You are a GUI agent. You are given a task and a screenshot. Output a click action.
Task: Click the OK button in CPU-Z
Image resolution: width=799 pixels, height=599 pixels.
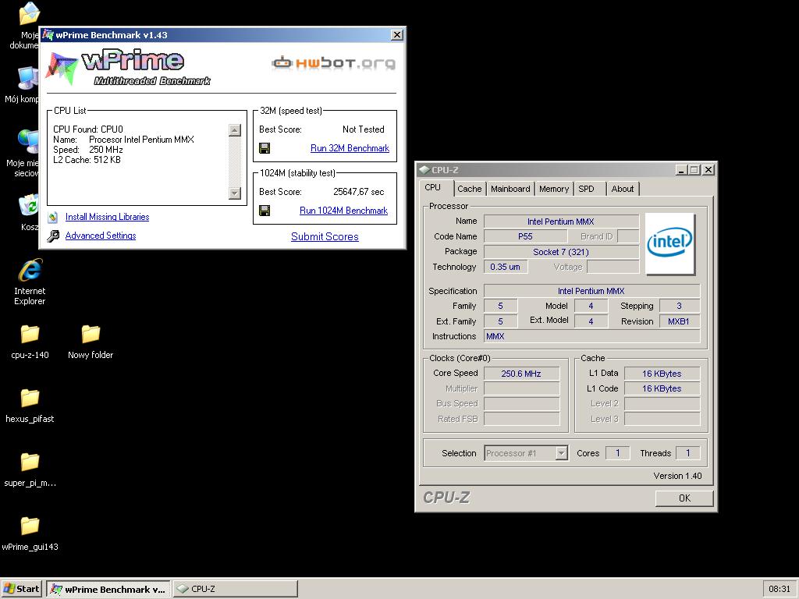pyautogui.click(x=684, y=498)
